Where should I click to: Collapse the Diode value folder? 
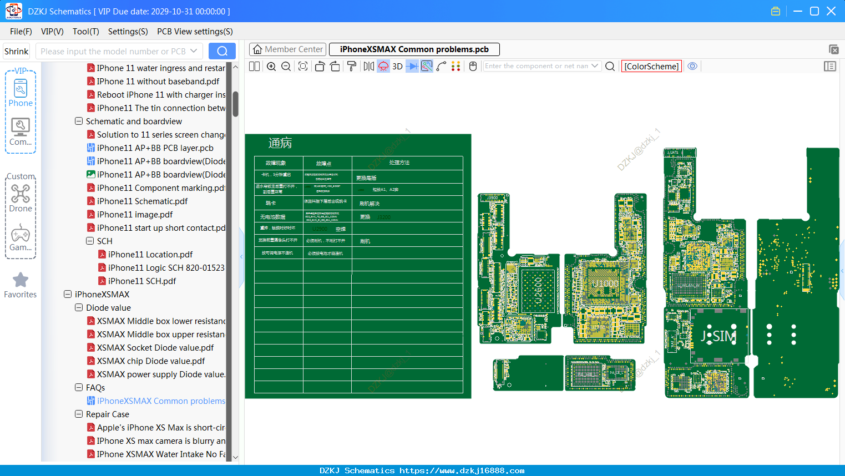coord(79,307)
